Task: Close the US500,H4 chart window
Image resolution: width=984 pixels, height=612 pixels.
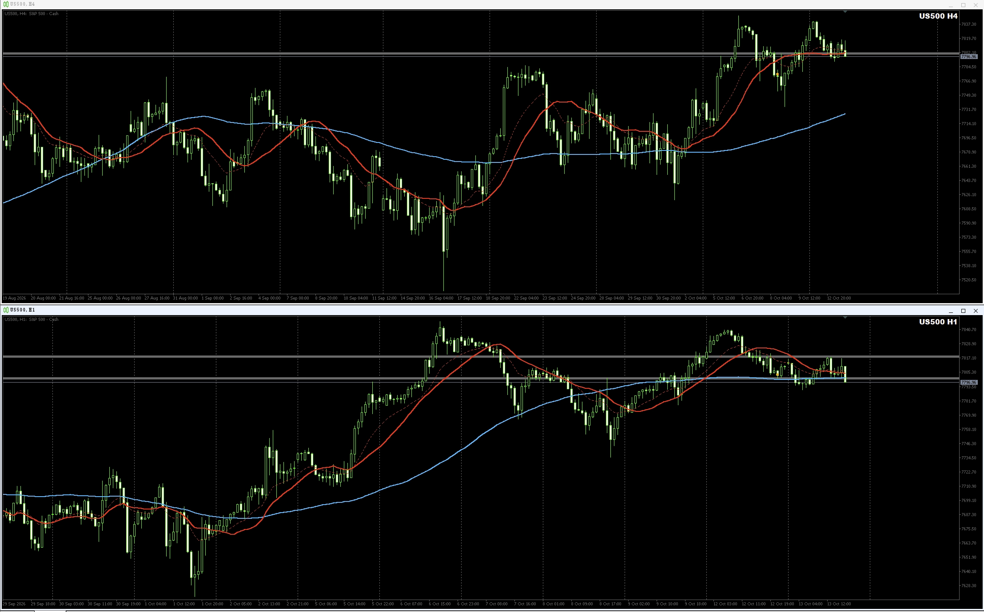Action: (976, 5)
